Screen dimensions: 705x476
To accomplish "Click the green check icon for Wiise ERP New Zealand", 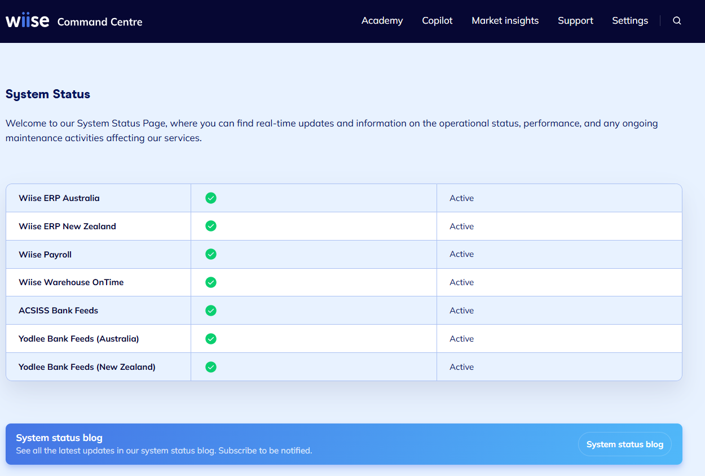I will click(x=210, y=226).
